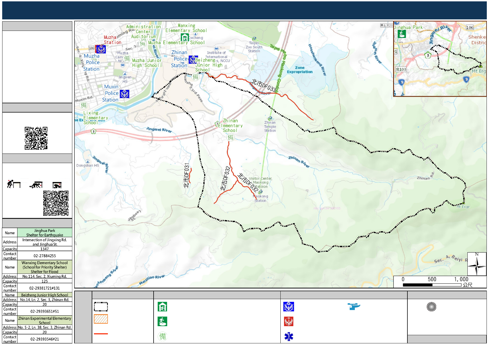The image size is (489, 345).
Task: Click the 備 marker near Lixing Elementary School
Action: point(84,105)
